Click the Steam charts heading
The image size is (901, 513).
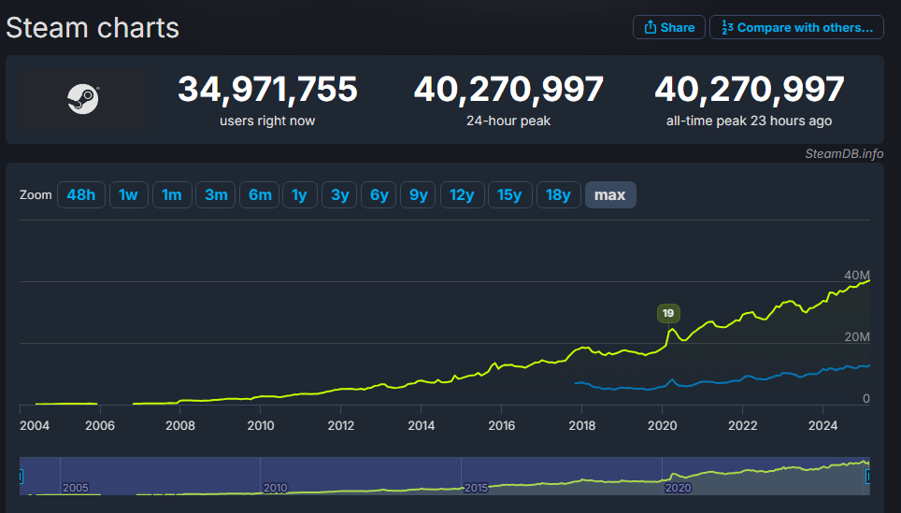click(x=93, y=28)
